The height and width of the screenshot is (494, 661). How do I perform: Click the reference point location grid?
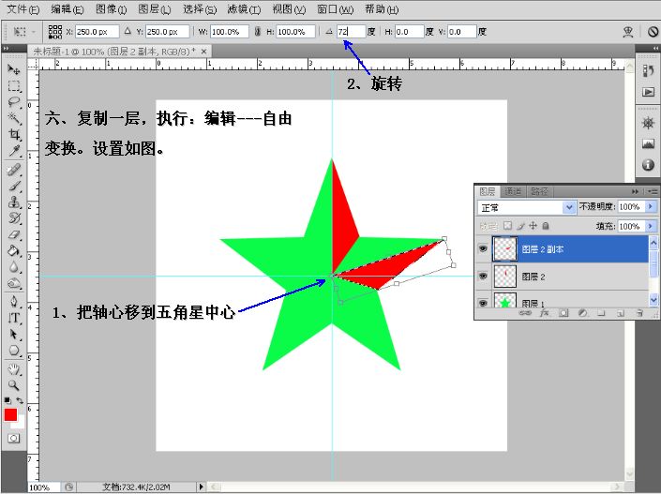pos(54,32)
